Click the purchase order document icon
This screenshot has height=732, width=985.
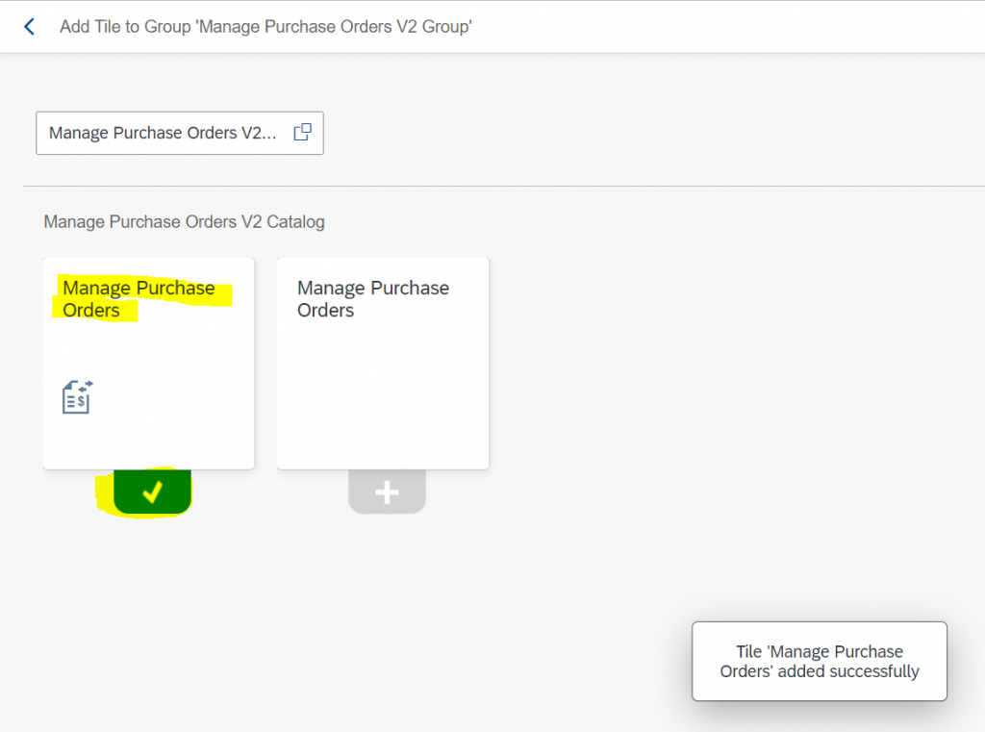point(77,397)
